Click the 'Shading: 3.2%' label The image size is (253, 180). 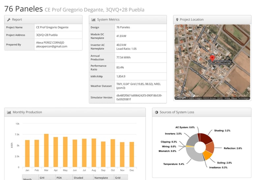pyautogui.click(x=222, y=131)
